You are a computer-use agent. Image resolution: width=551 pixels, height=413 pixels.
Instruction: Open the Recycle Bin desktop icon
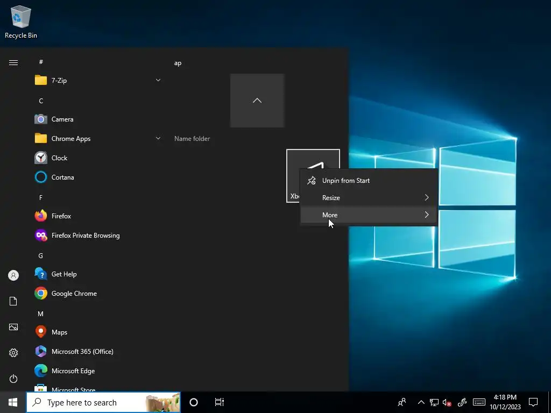(x=21, y=22)
